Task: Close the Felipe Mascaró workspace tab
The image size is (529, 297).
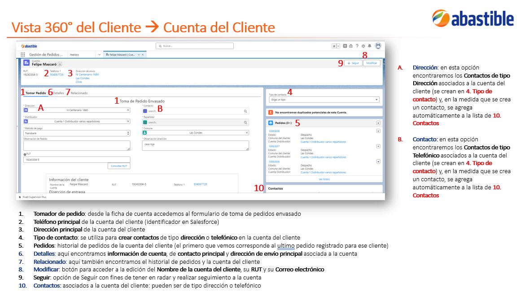Action: 143,54
